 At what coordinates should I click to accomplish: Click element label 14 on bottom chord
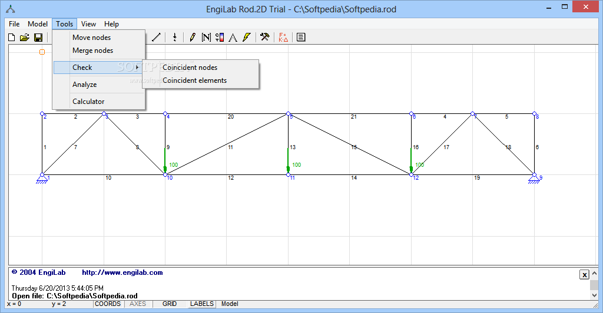click(354, 177)
